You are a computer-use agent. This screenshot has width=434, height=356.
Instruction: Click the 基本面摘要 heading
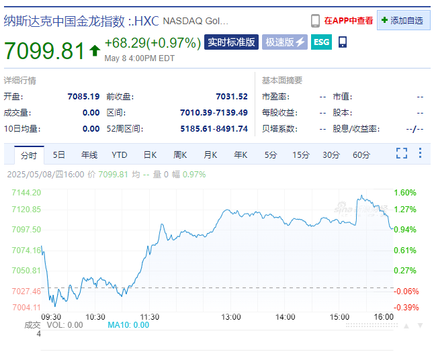(282, 81)
